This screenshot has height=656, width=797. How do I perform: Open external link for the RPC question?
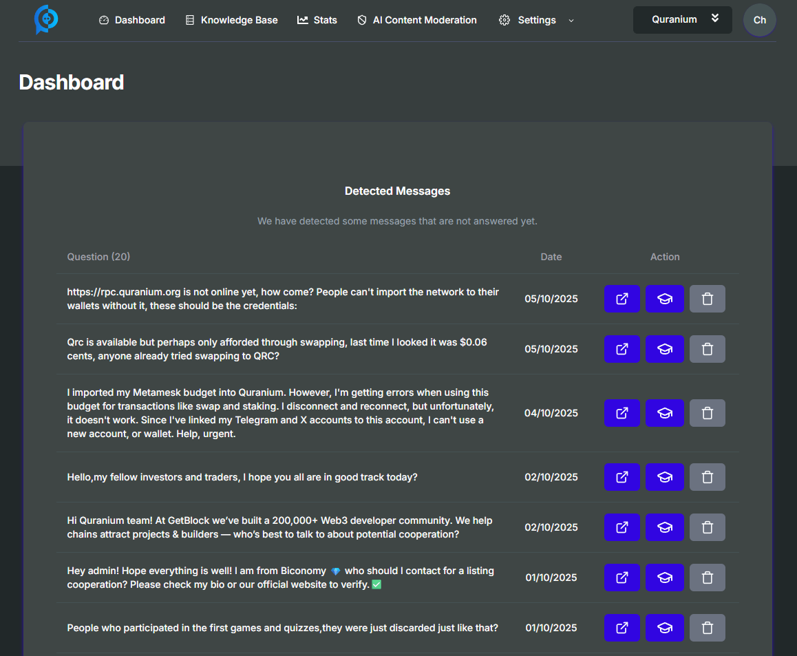coord(621,299)
